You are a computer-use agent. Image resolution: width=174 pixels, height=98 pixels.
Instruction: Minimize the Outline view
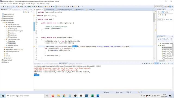tap(170, 36)
